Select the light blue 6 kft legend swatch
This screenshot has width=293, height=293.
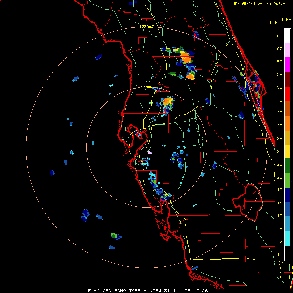287,224
